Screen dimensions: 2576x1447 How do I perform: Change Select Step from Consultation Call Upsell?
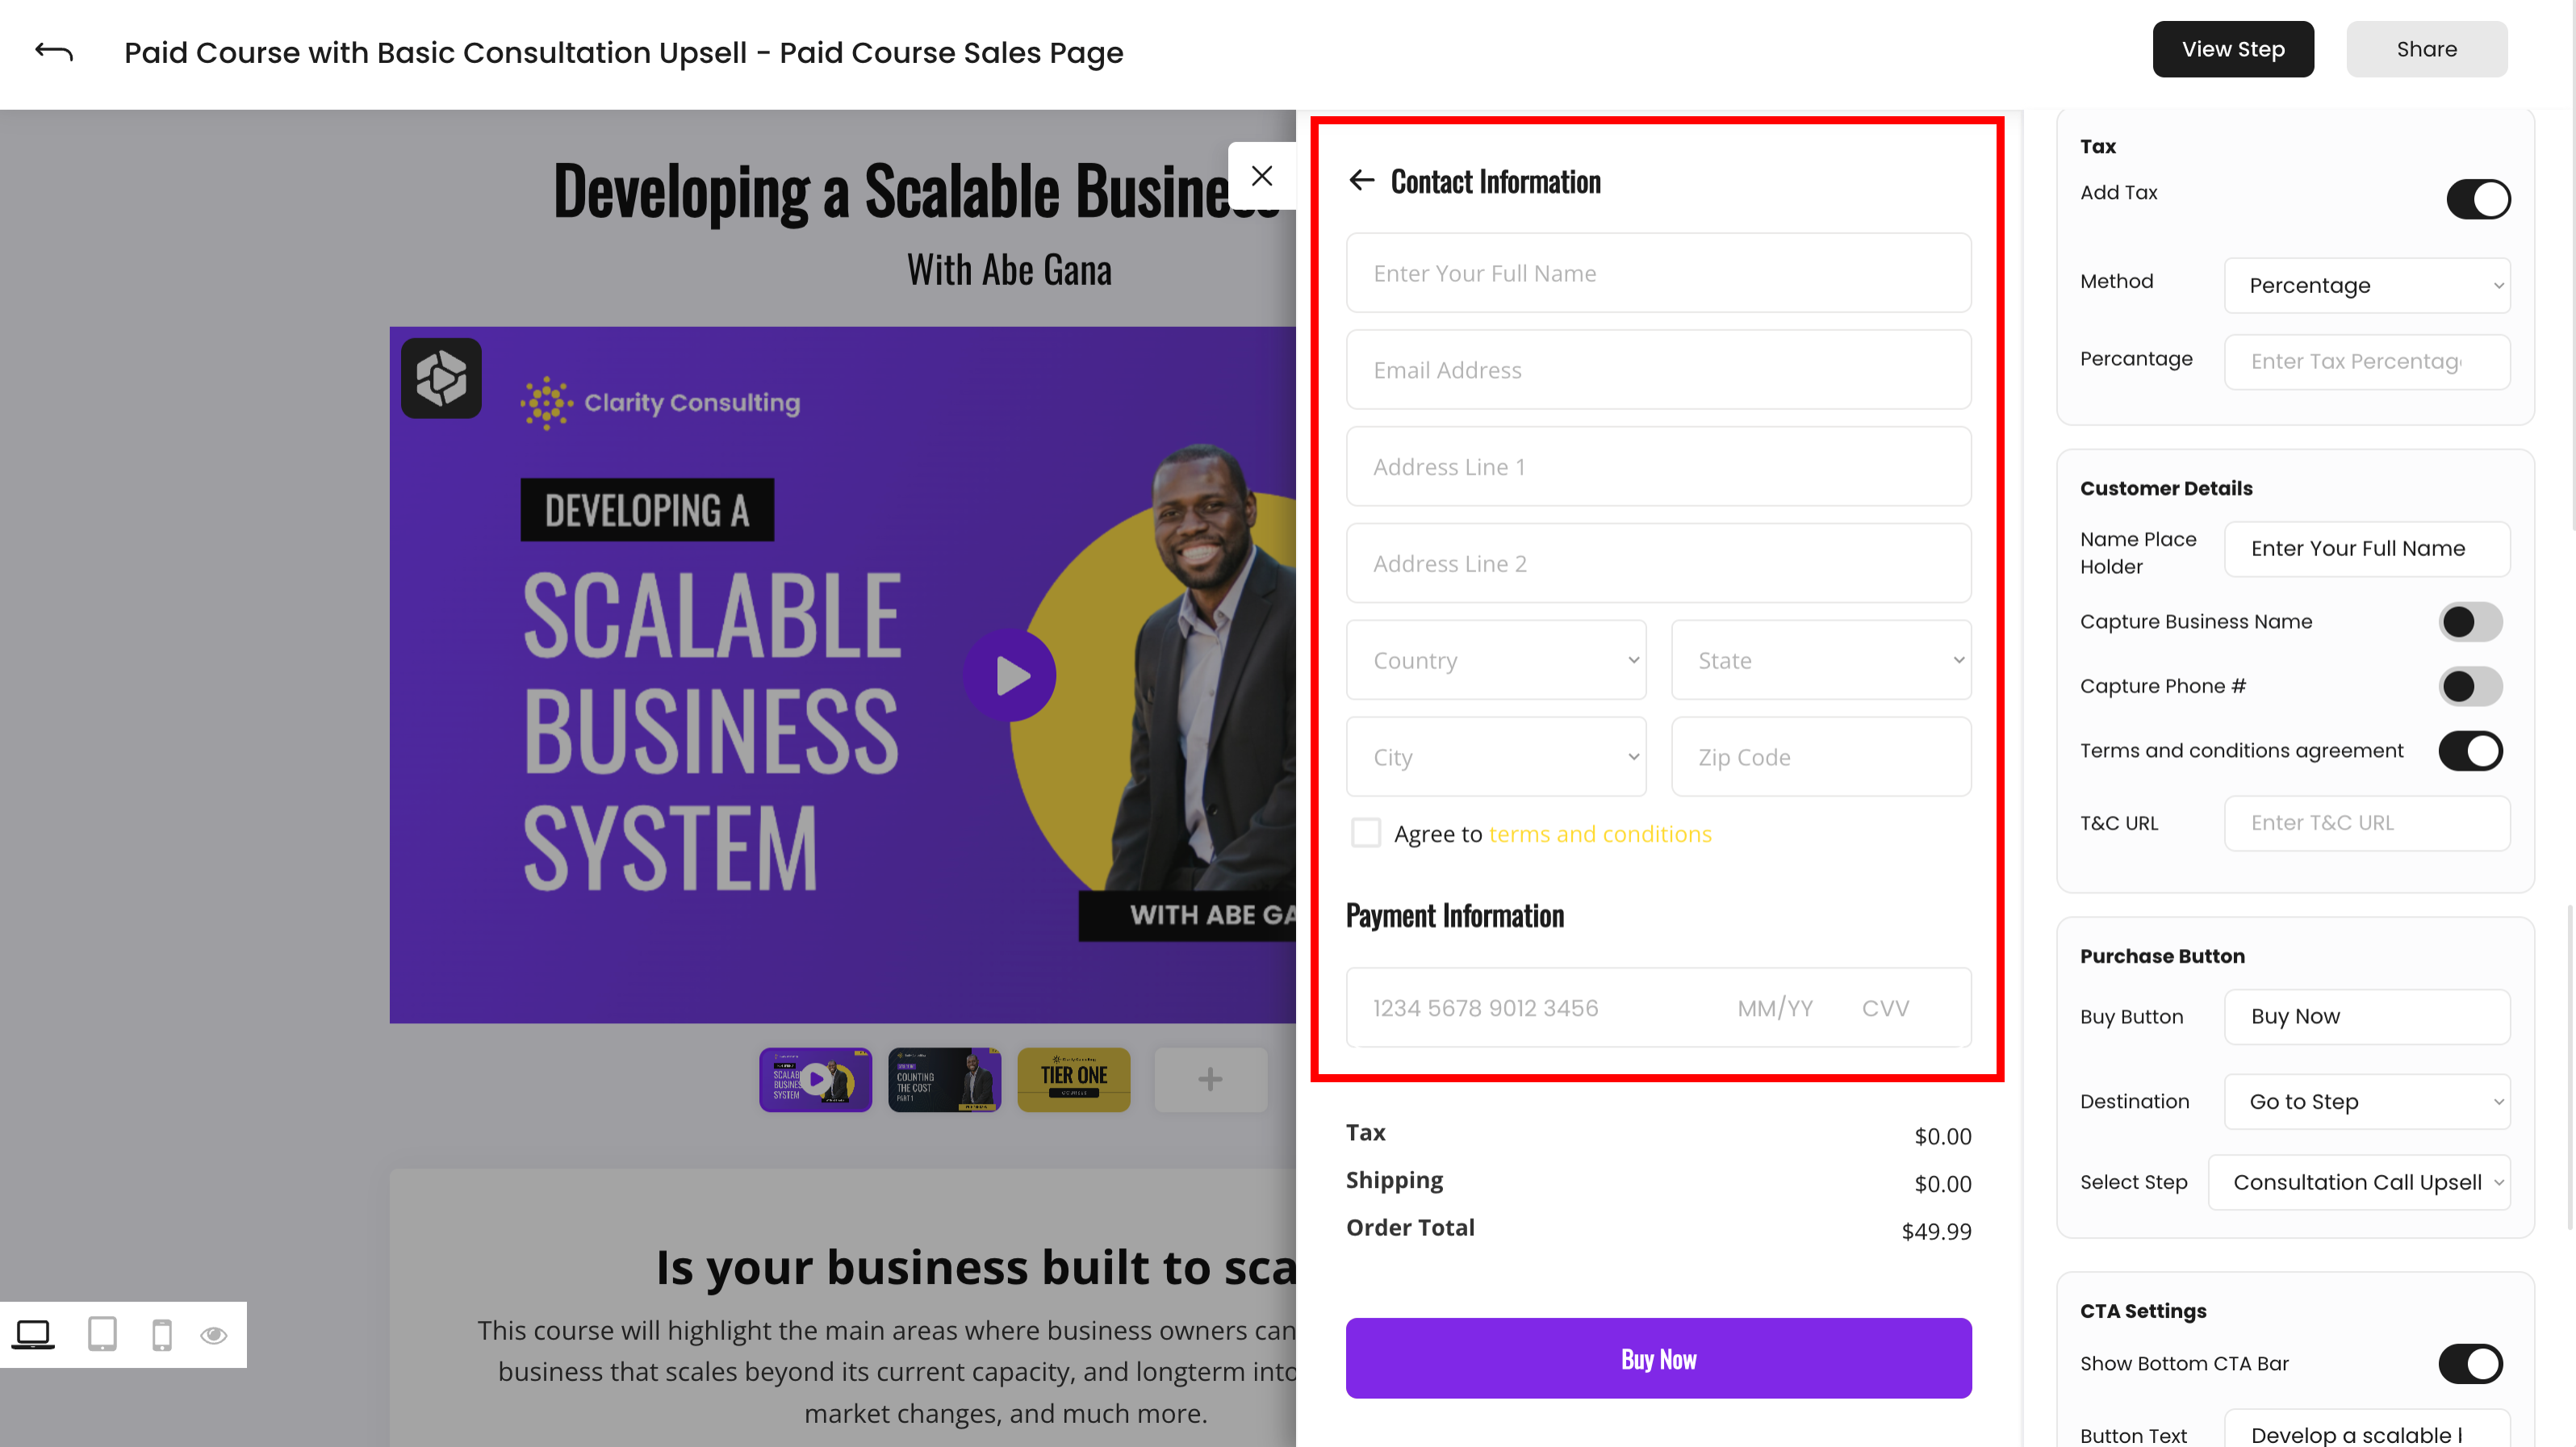[2359, 1182]
